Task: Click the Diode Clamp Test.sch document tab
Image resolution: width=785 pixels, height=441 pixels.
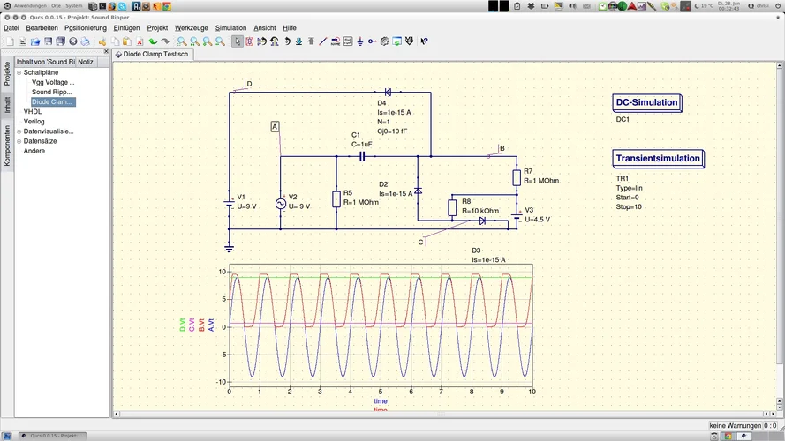Action: tap(155, 54)
